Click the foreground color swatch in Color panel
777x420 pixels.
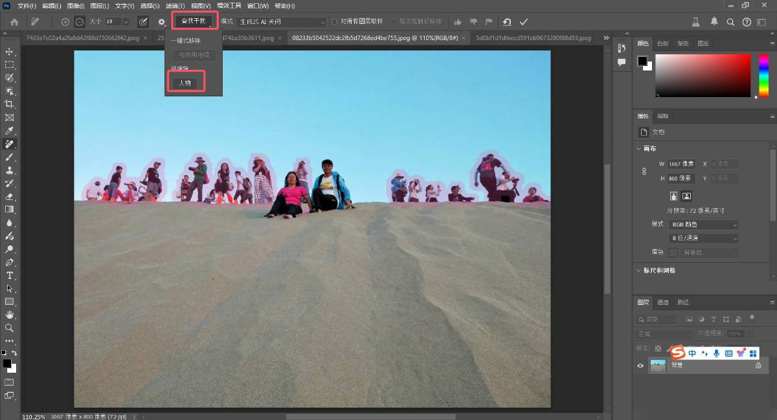(x=642, y=61)
